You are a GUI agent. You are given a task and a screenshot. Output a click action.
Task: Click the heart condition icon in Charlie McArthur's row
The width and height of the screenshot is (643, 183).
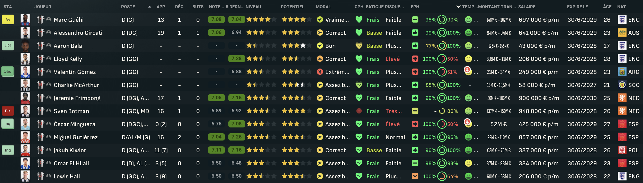click(x=359, y=85)
